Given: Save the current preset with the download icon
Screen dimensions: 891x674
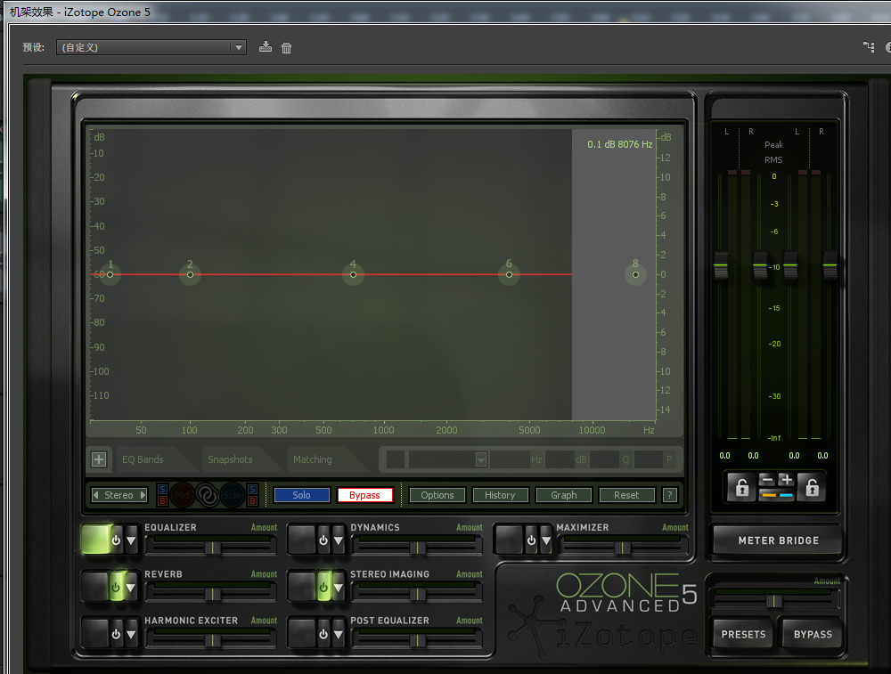Looking at the screenshot, I should [266, 47].
